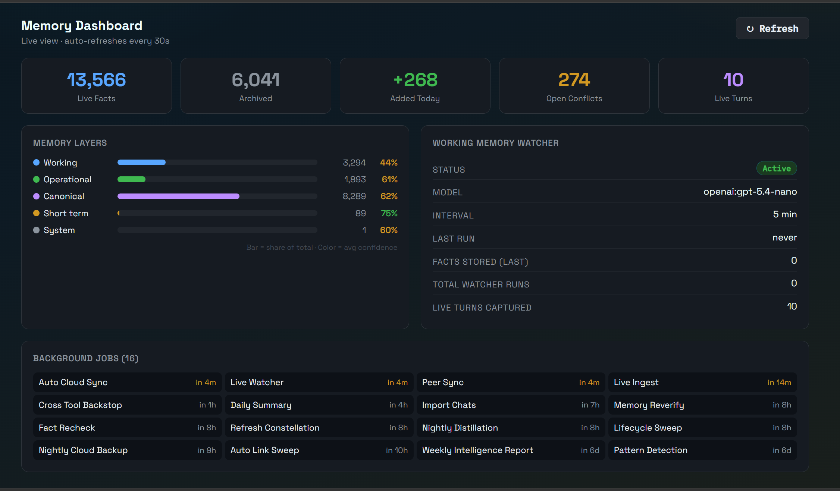Click the Working layer progress bar
The image size is (840, 491).
tap(142, 163)
